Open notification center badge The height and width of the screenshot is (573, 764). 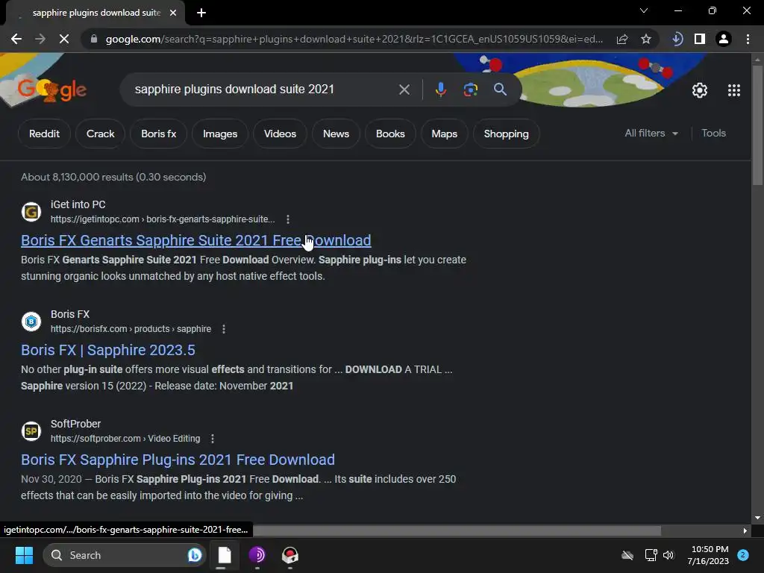[742, 555]
